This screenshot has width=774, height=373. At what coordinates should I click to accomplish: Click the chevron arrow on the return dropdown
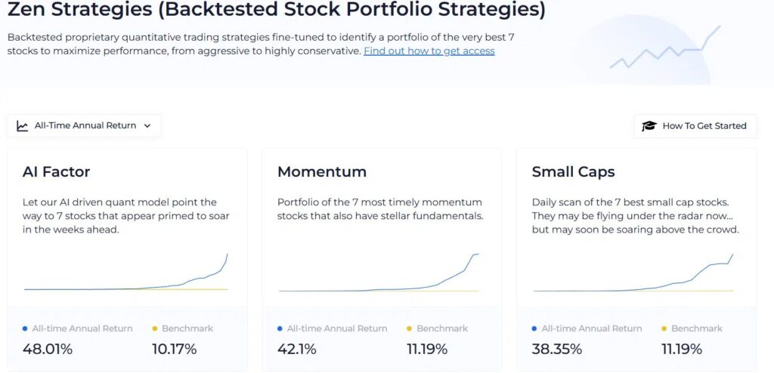pyautogui.click(x=147, y=126)
